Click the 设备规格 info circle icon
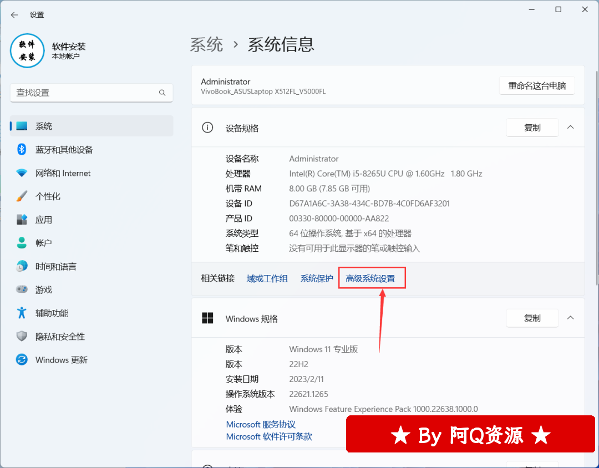The width and height of the screenshot is (599, 468). pos(207,128)
